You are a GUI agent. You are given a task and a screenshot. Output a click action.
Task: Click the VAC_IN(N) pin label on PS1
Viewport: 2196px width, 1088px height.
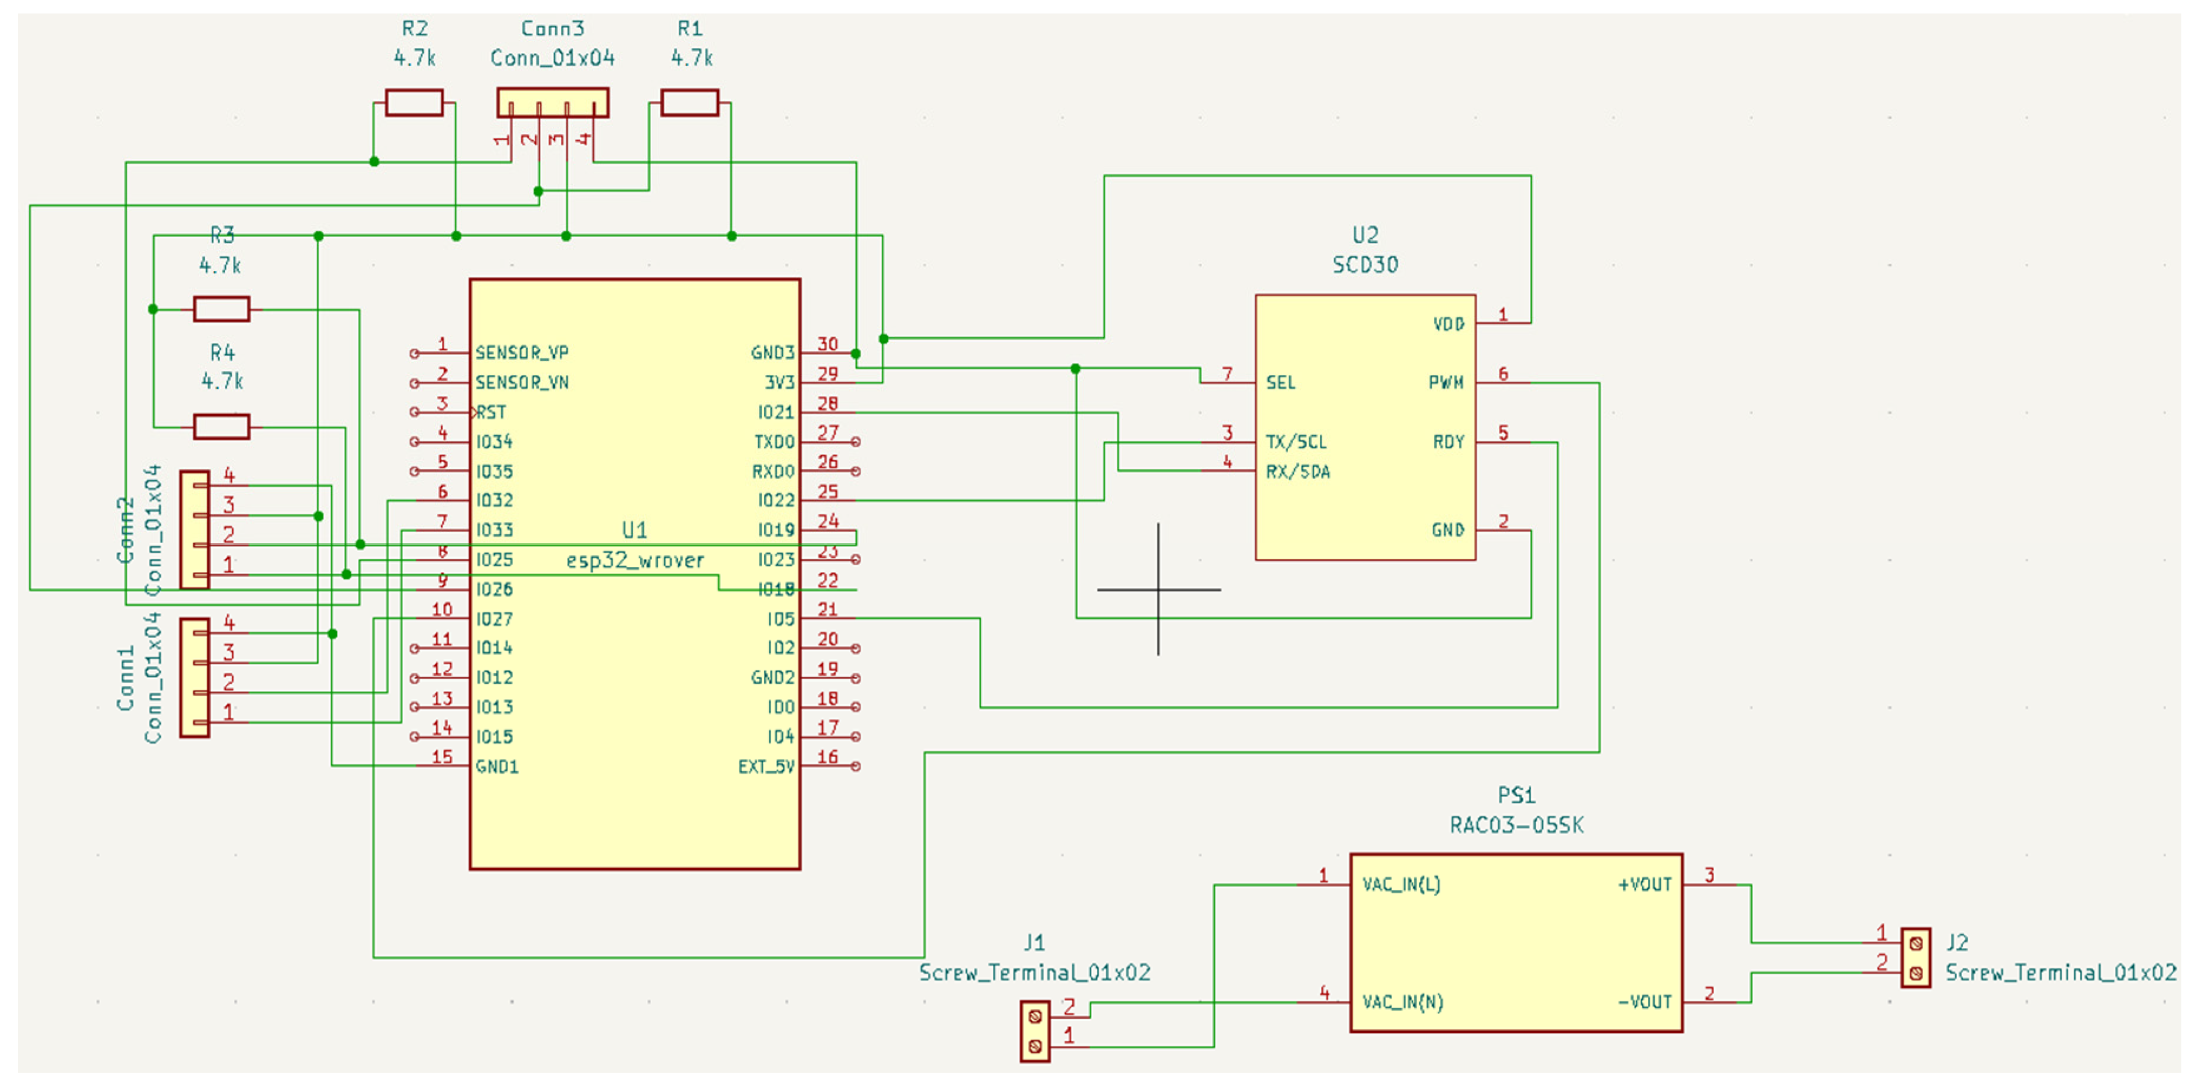point(1403,1002)
